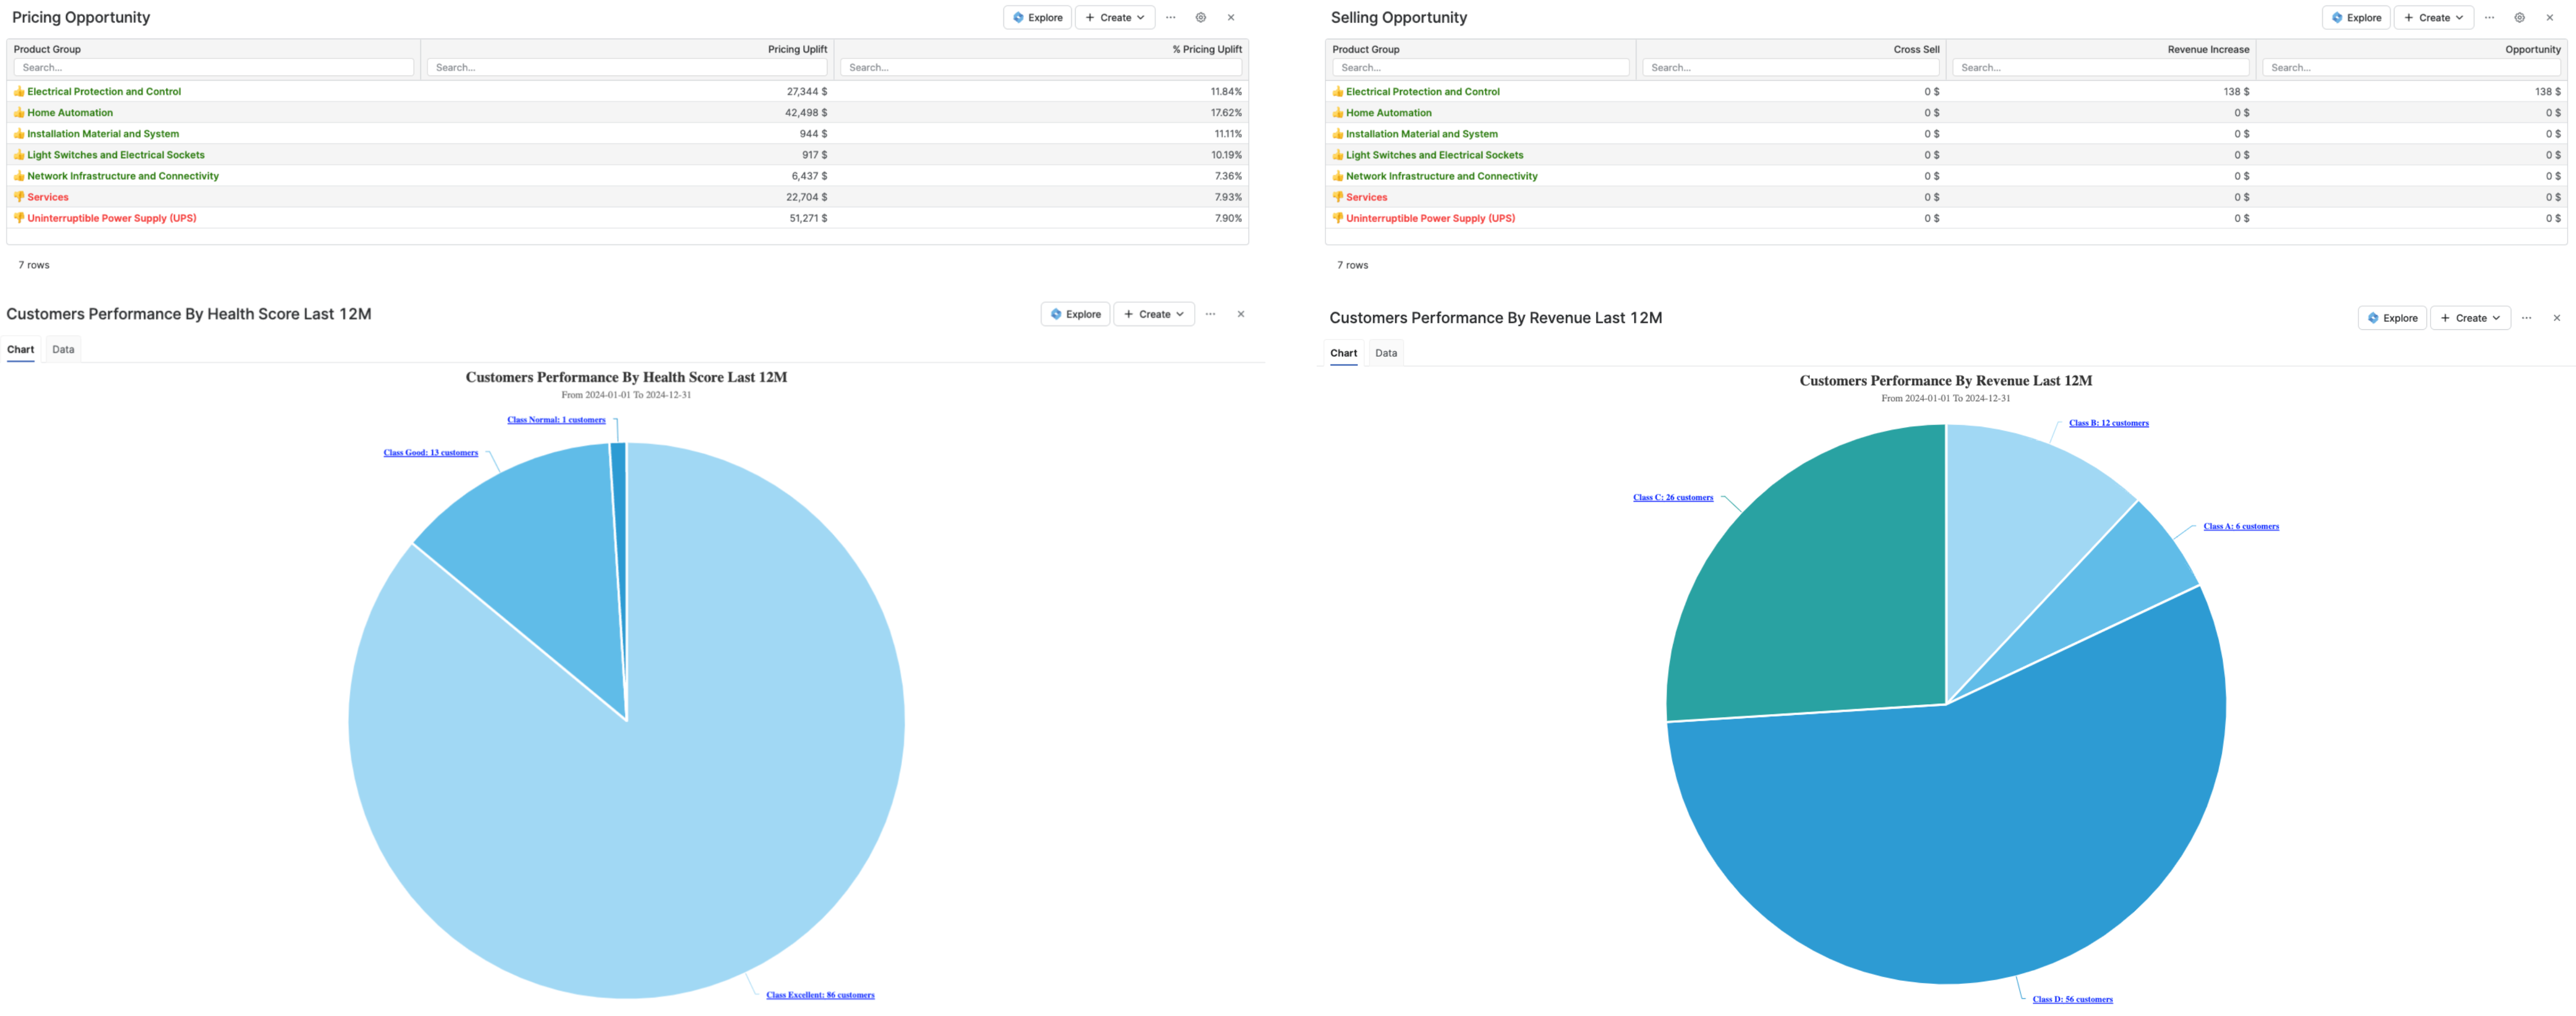Open the settings gear on Pricing Opportunity panel
The height and width of the screenshot is (1016, 2576).
1200,17
